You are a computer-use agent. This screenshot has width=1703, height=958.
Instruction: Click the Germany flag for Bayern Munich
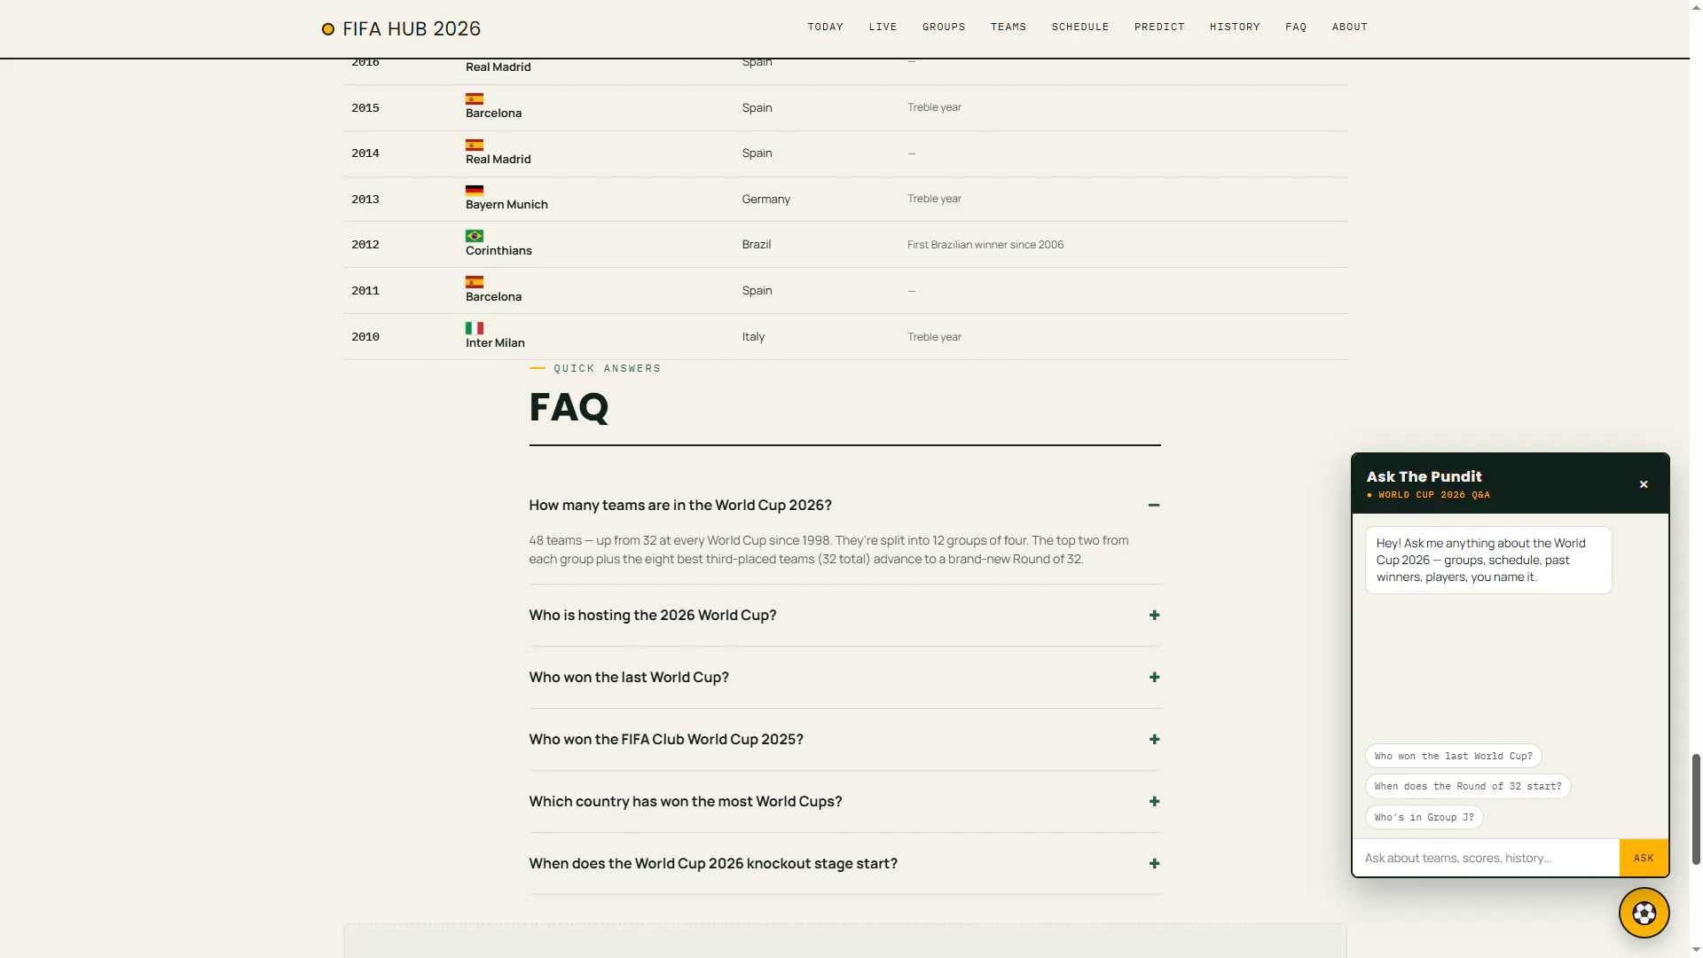pyautogui.click(x=475, y=190)
